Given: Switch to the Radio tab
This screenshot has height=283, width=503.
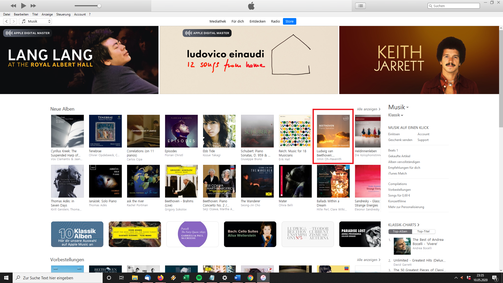Looking at the screenshot, I should 275,21.
